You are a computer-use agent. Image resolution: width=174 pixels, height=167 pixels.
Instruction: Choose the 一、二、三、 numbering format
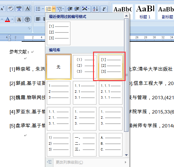pyautogui.click(x=85, y=145)
